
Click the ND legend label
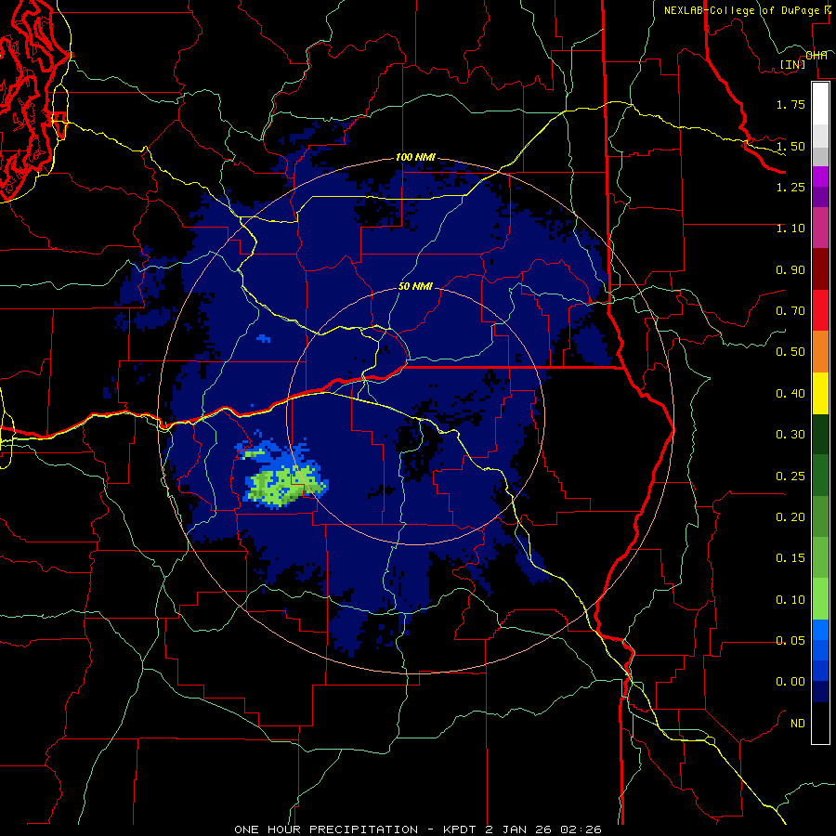[798, 724]
